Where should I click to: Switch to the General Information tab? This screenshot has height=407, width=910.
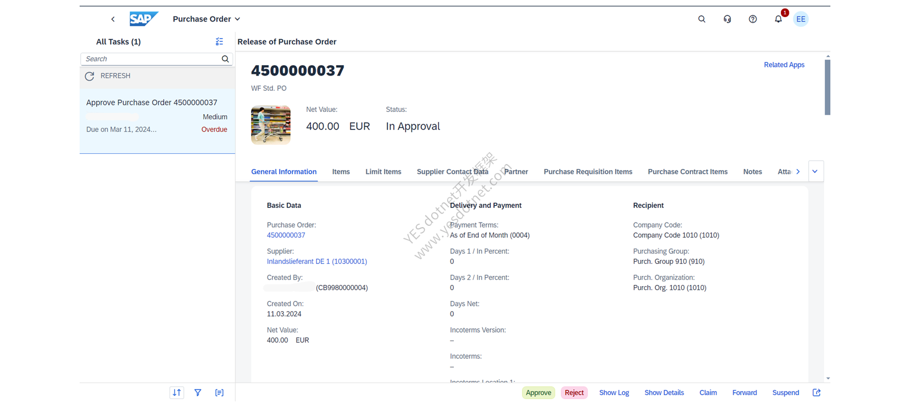tap(284, 172)
